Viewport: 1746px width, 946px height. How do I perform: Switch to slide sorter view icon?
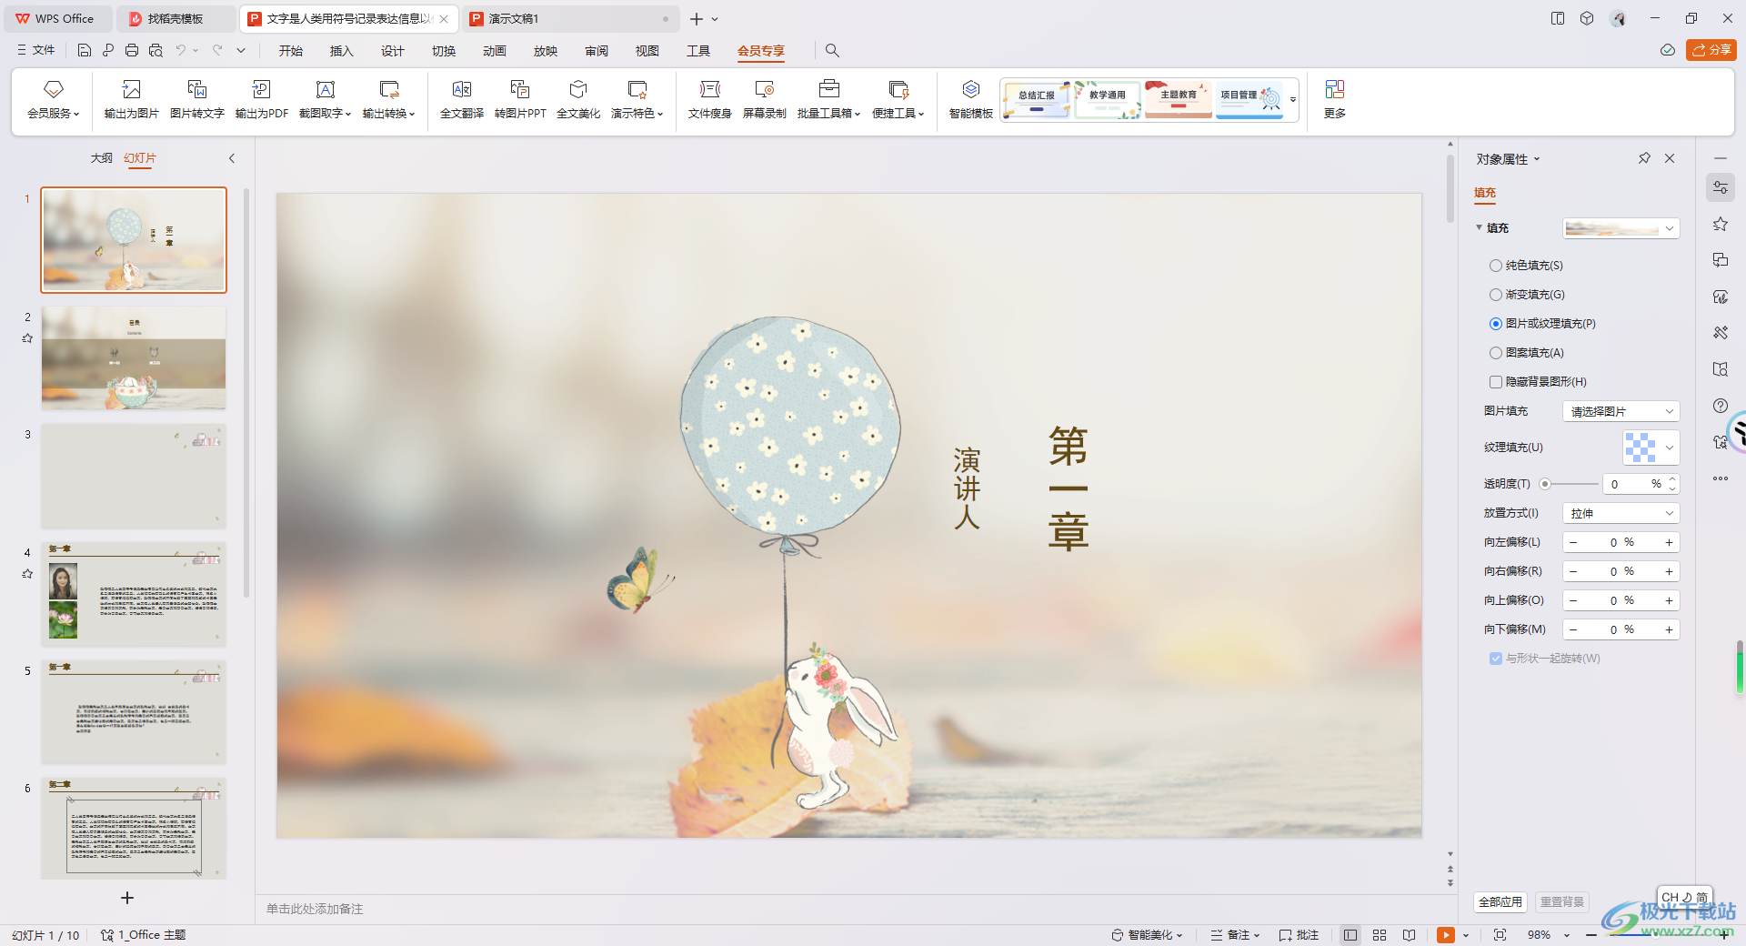coord(1380,935)
